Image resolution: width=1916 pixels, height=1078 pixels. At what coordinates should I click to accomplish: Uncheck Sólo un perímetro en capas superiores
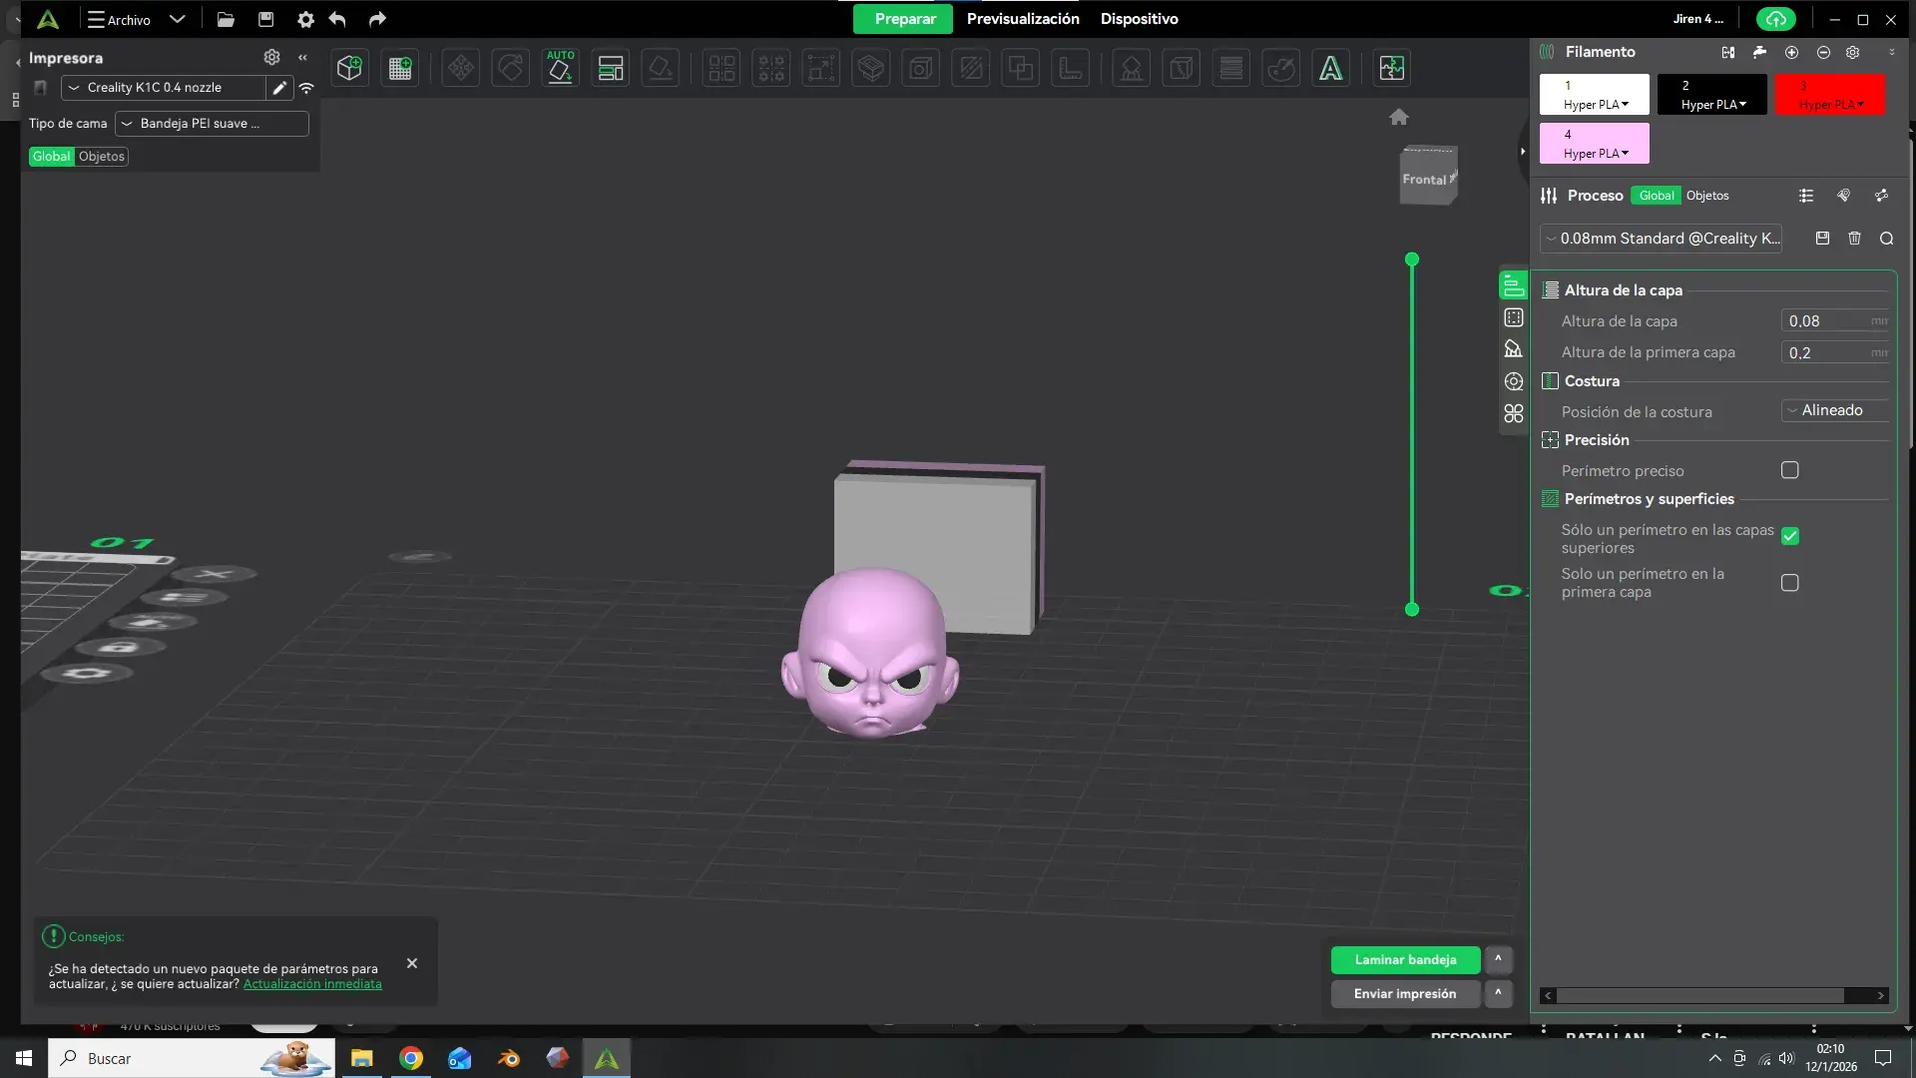point(1790,537)
